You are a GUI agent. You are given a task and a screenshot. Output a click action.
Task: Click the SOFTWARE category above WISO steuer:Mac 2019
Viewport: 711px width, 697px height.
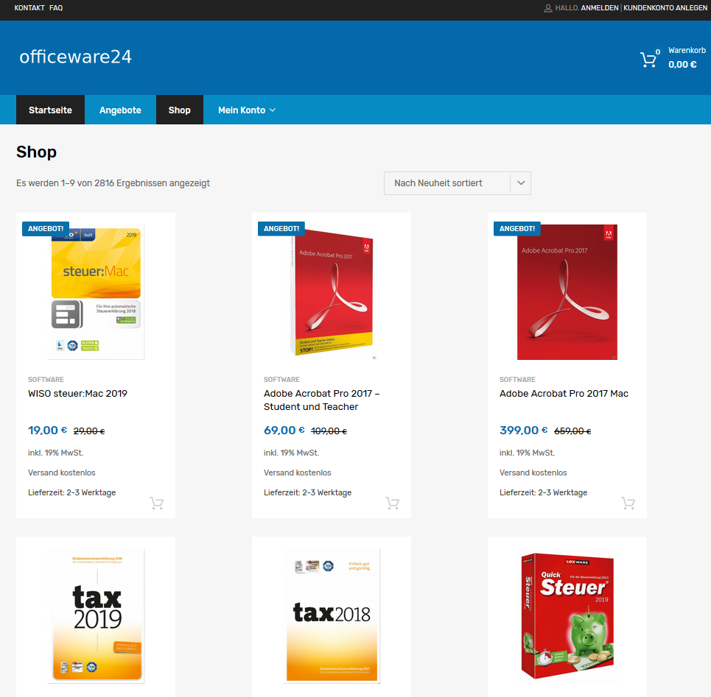[46, 380]
